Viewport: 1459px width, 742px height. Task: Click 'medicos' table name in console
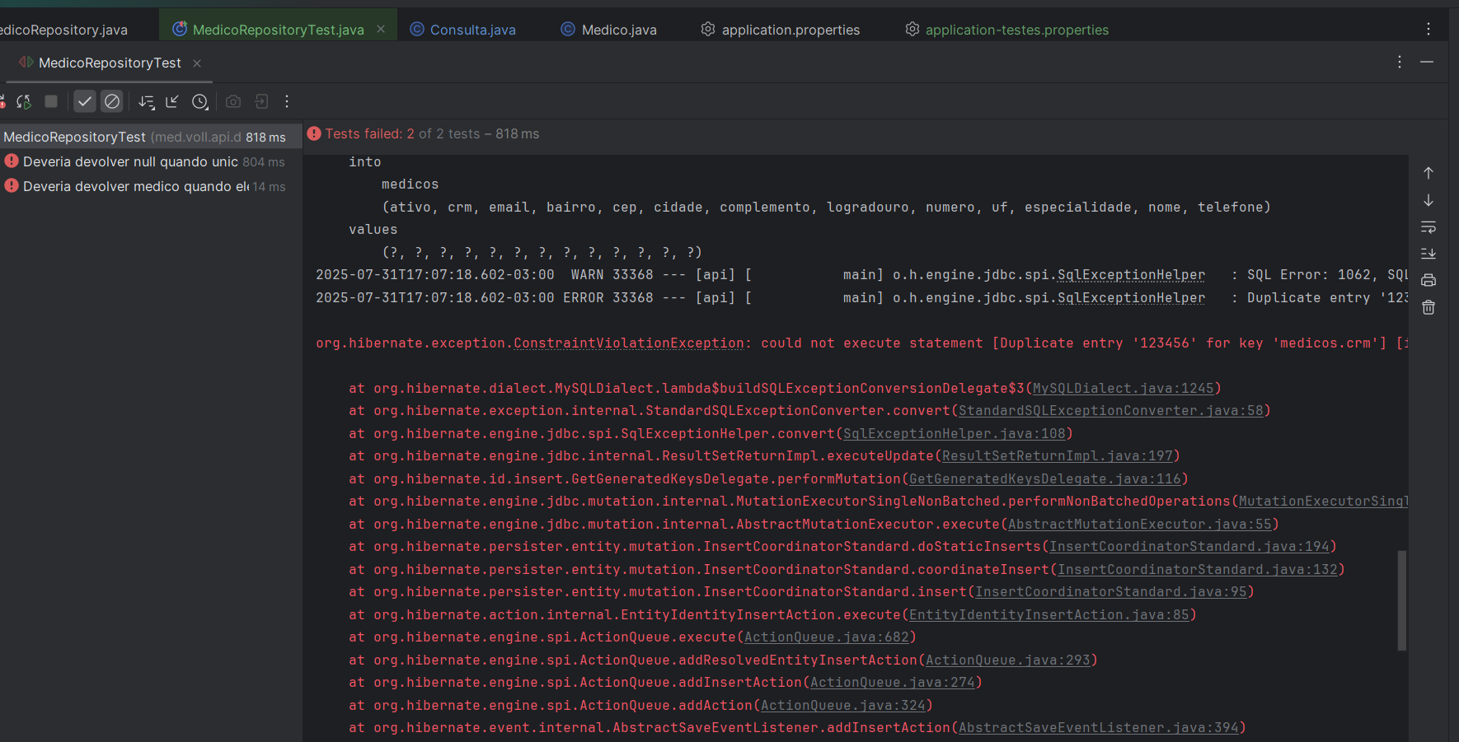[410, 184]
